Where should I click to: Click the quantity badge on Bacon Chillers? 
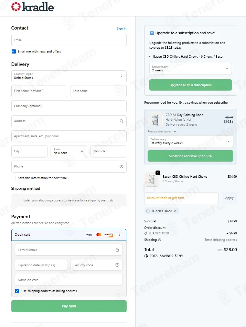(x=158, y=173)
